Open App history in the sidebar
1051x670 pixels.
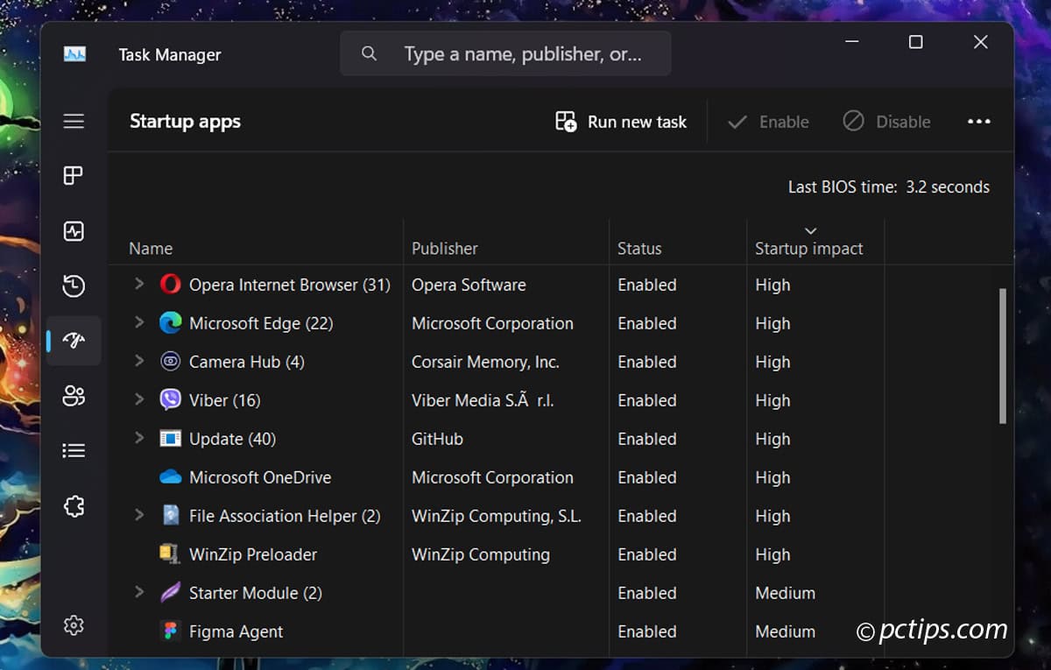click(74, 286)
